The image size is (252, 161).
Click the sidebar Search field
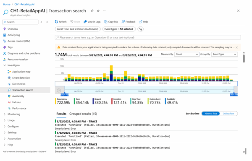(21, 22)
